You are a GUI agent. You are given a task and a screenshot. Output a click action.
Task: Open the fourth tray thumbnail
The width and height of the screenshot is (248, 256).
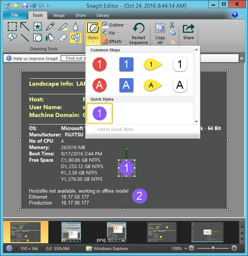click(162, 232)
